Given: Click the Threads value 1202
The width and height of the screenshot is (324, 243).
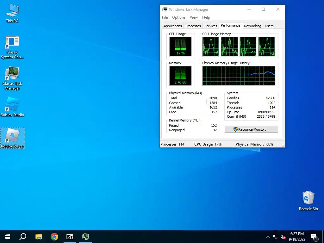Looking at the screenshot, I should pos(271,103).
